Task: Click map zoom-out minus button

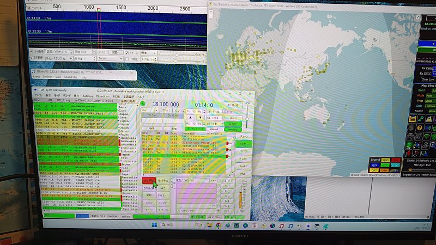Action: click(211, 16)
